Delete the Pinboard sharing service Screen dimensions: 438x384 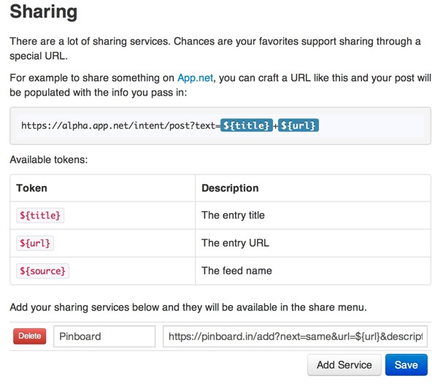tap(29, 336)
